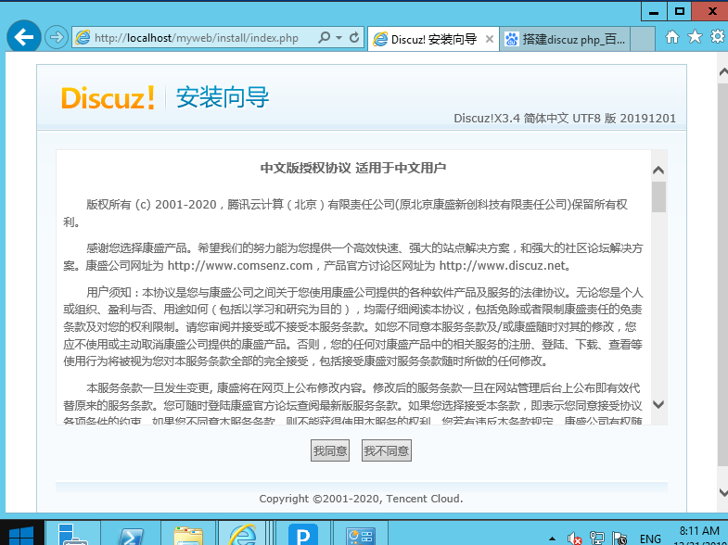This screenshot has width=728, height=545.
Task: Open the Windows Start button
Action: [21, 534]
